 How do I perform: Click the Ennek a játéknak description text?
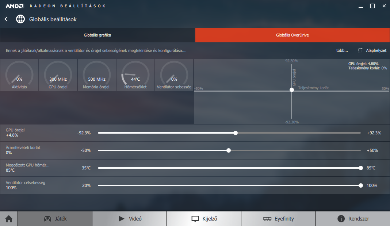click(96, 50)
